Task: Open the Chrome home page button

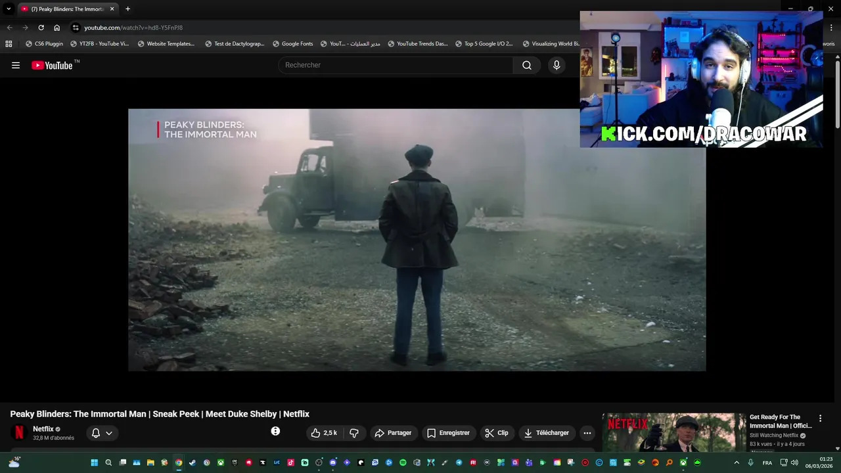Action: tap(57, 28)
